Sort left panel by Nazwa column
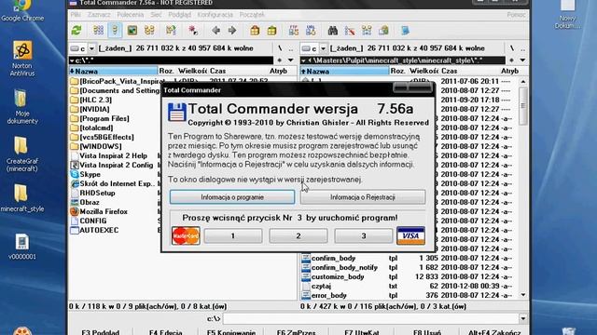This screenshot has width=597, height=335. coord(113,71)
